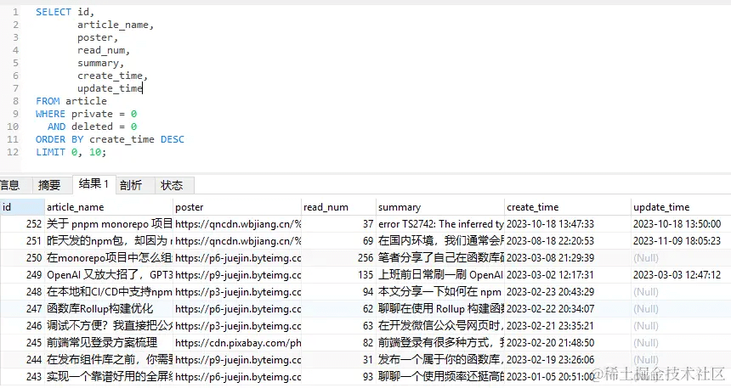The width and height of the screenshot is (731, 388).
Task: Click the id column header
Action: (22, 207)
